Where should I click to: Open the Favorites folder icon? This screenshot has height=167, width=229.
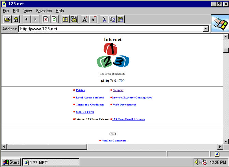click(65, 19)
